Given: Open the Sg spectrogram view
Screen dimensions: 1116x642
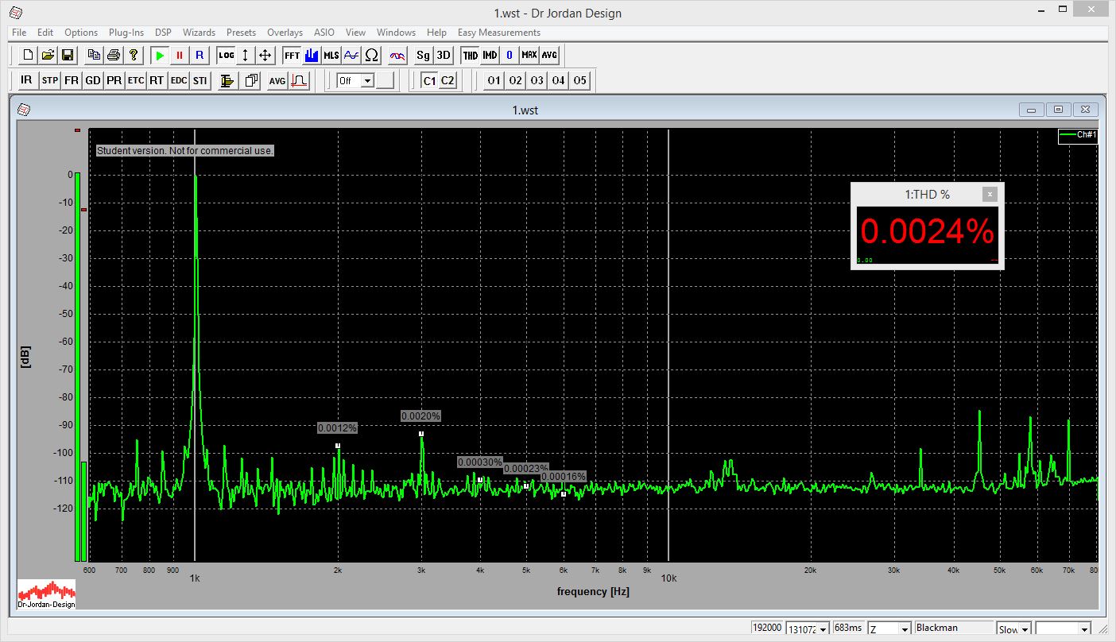Looking at the screenshot, I should coord(424,55).
